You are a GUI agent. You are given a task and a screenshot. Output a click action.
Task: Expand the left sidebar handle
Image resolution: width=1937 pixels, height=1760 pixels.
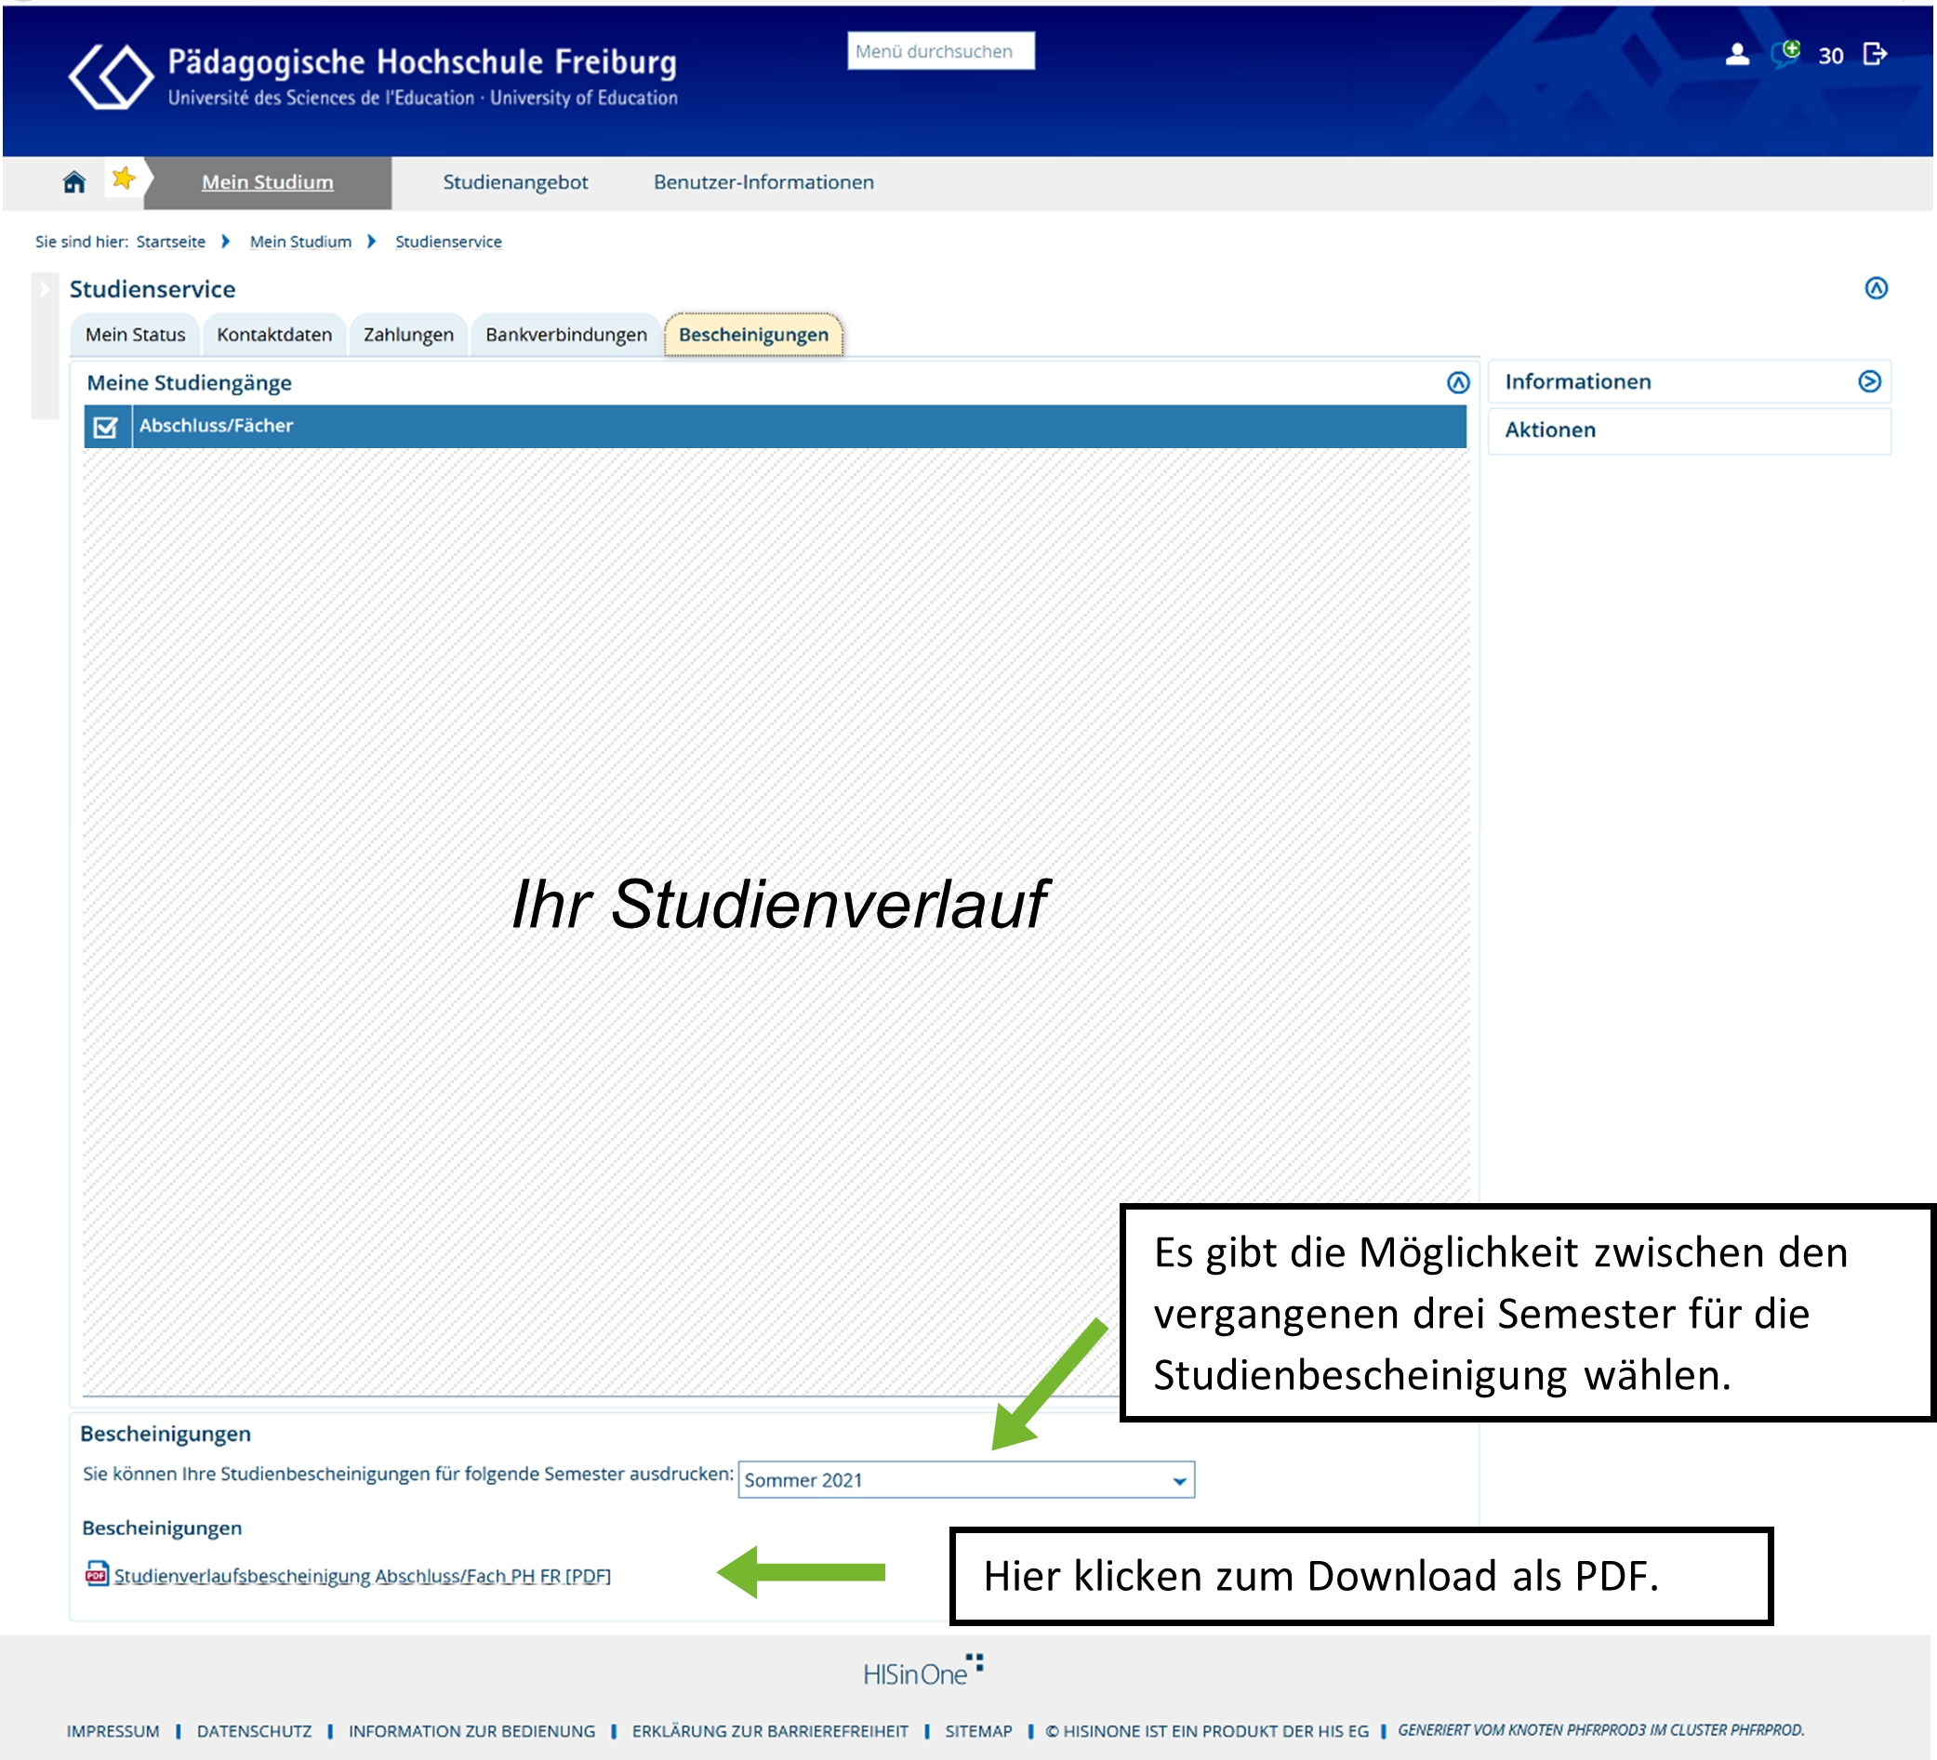point(45,346)
